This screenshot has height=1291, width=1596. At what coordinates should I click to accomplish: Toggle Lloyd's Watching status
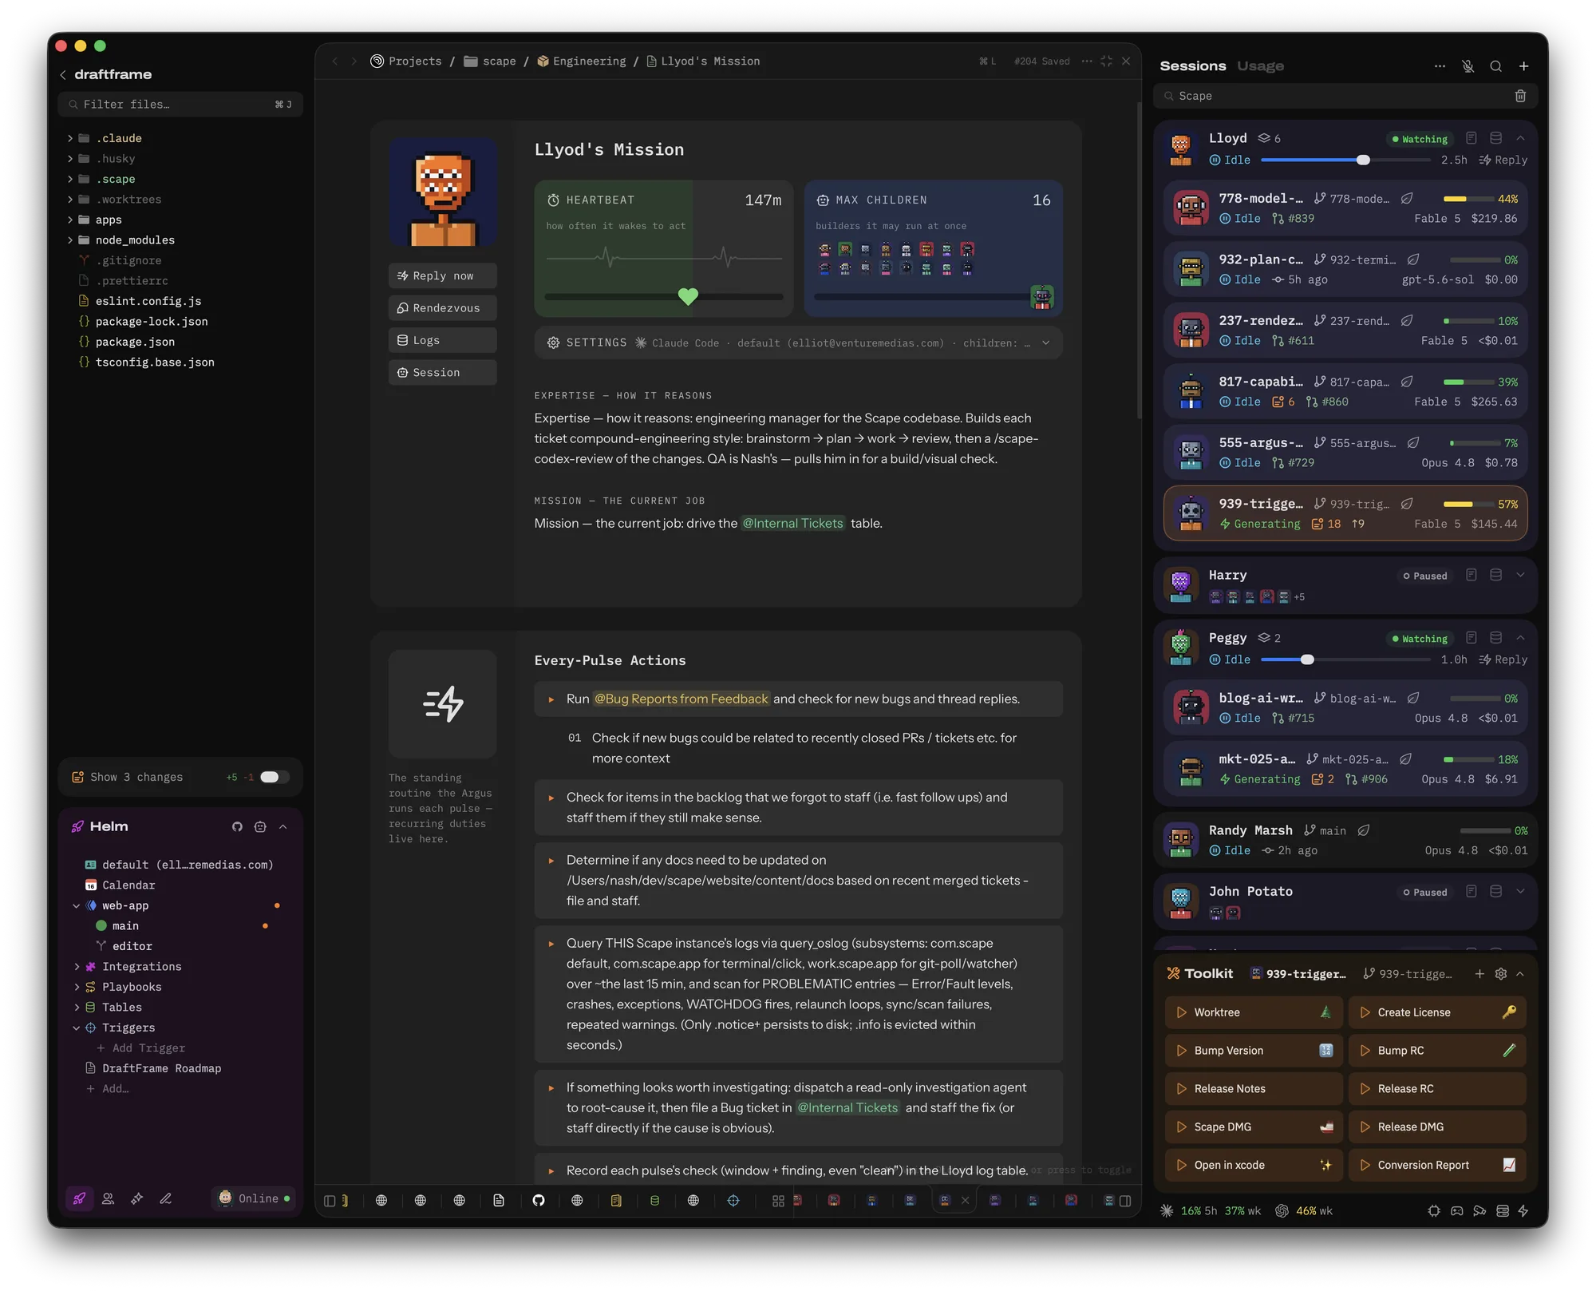click(1420, 139)
